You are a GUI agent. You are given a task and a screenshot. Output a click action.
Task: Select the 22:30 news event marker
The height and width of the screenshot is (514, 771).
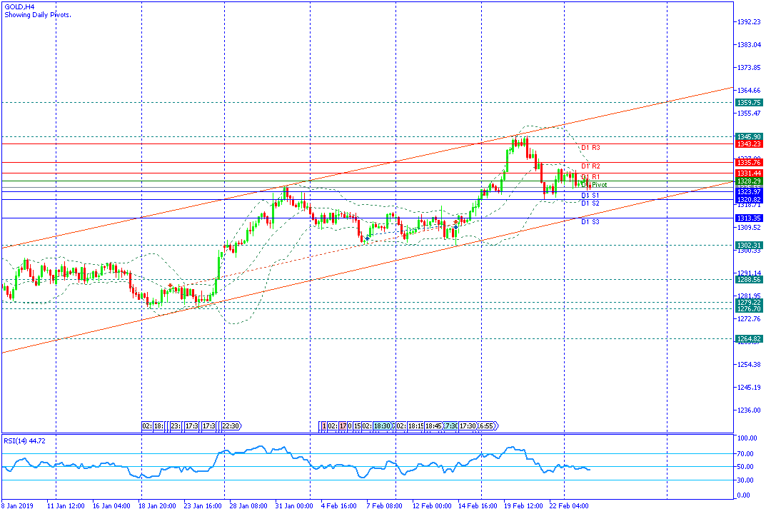point(231,426)
